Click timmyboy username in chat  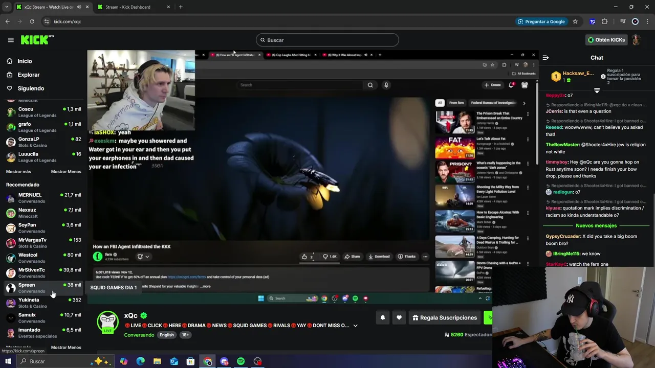point(557,162)
